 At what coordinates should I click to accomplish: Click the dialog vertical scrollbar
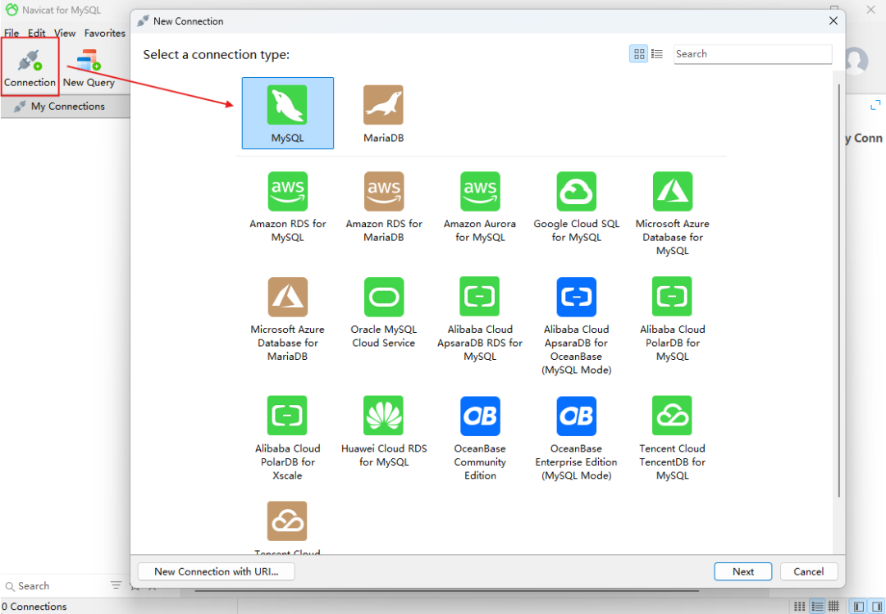click(x=838, y=291)
